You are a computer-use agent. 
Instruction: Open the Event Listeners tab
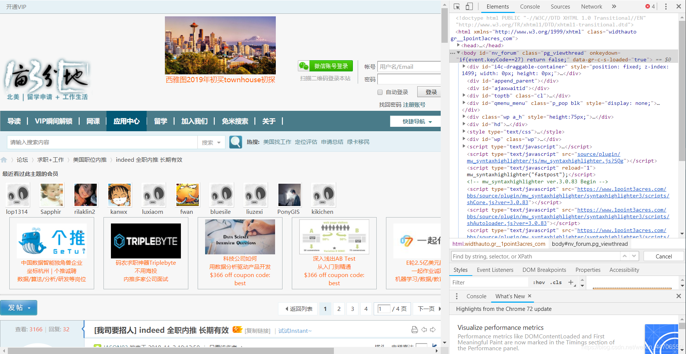495,270
